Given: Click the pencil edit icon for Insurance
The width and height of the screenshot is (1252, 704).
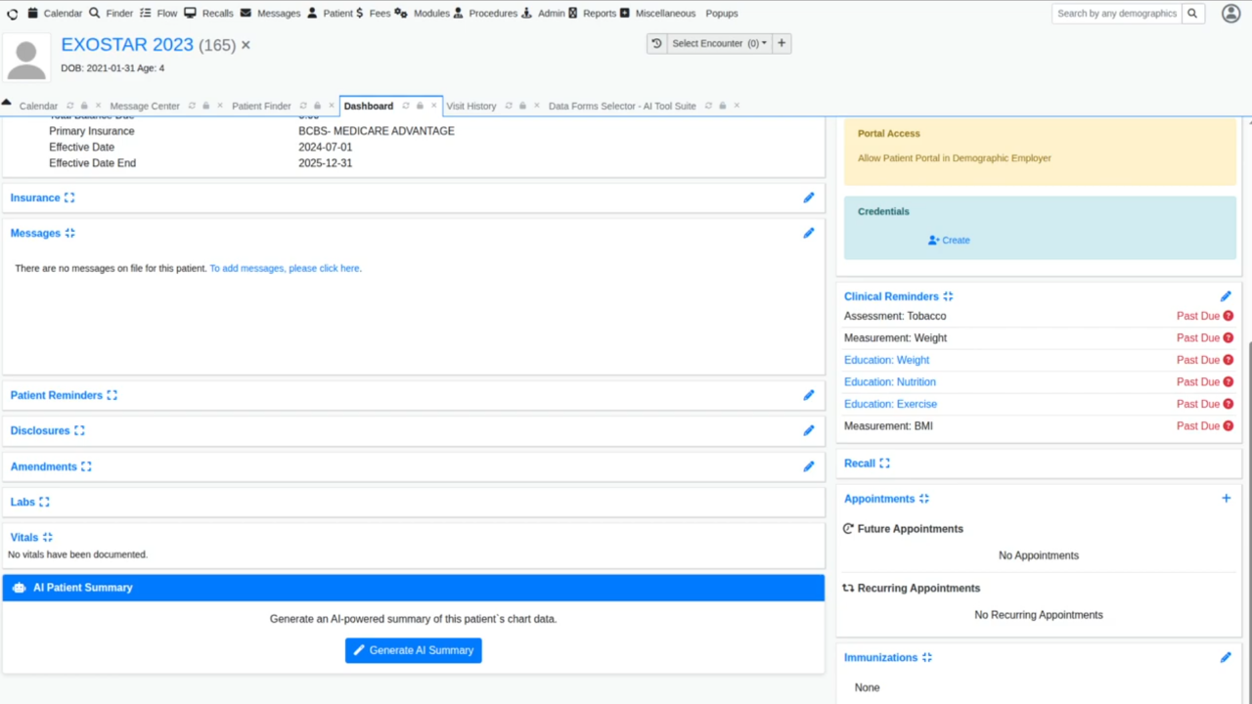Looking at the screenshot, I should (x=809, y=198).
